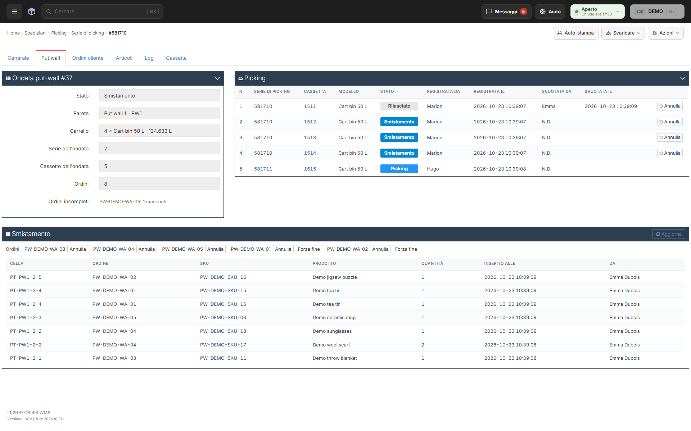
Task: Click Annulla for cassetta 1511
Action: [670, 106]
